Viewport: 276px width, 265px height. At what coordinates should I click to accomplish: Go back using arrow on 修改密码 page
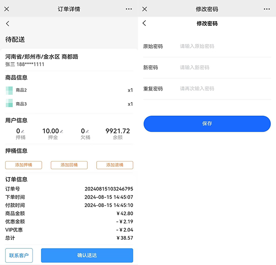pyautogui.click(x=144, y=23)
